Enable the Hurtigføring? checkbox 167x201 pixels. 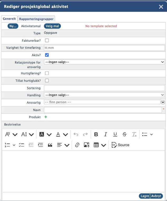(47, 73)
